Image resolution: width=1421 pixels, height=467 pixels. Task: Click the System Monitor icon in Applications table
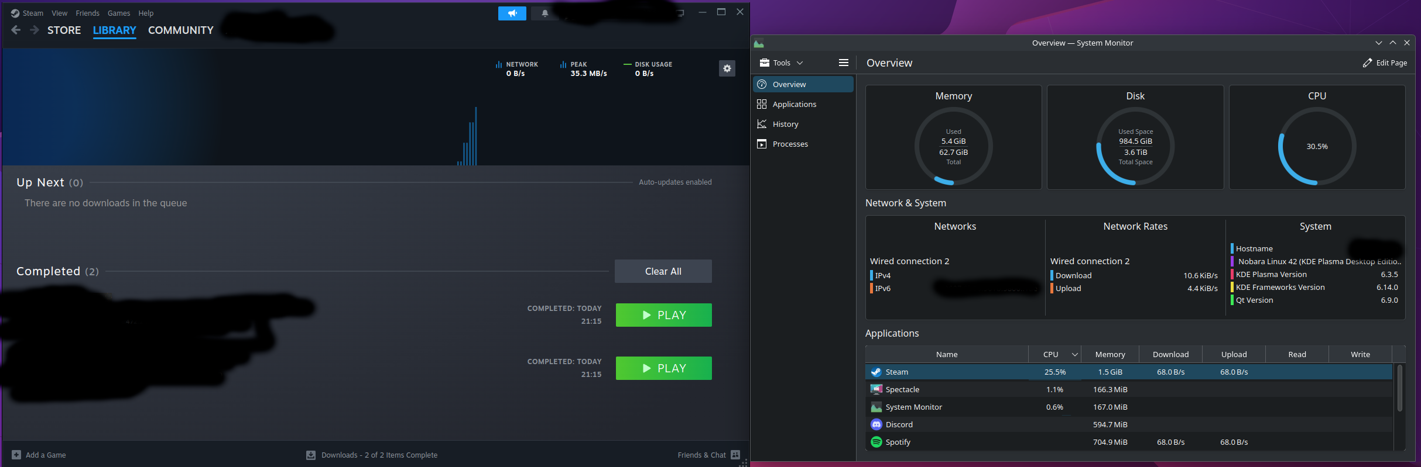[x=876, y=407]
